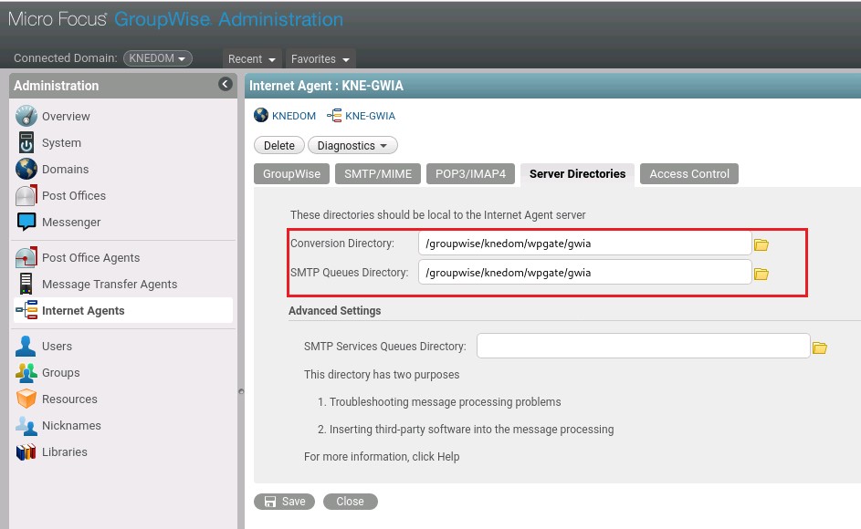Click the Conversion Directory input field
Viewport: 861px width, 529px height.
click(584, 244)
